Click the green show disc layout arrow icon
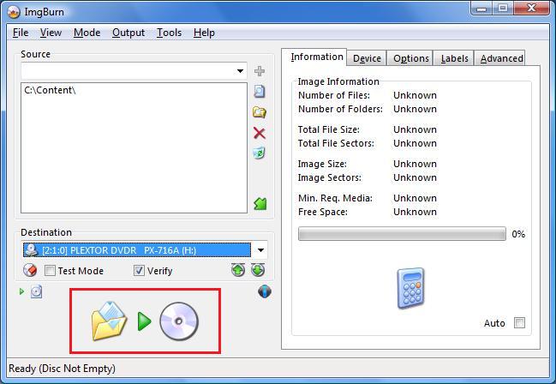Image resolution: width=556 pixels, height=384 pixels. click(260, 204)
